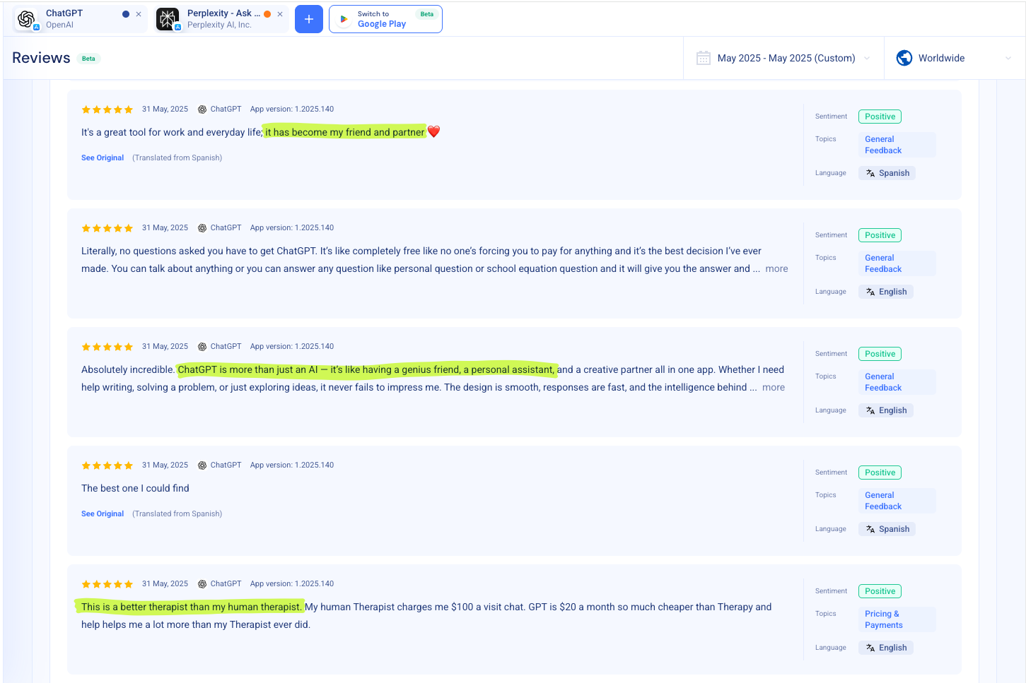Click the Positive sentiment badge on 'The best one I could find' review
The height and width of the screenshot is (683, 1026).
pyautogui.click(x=880, y=473)
